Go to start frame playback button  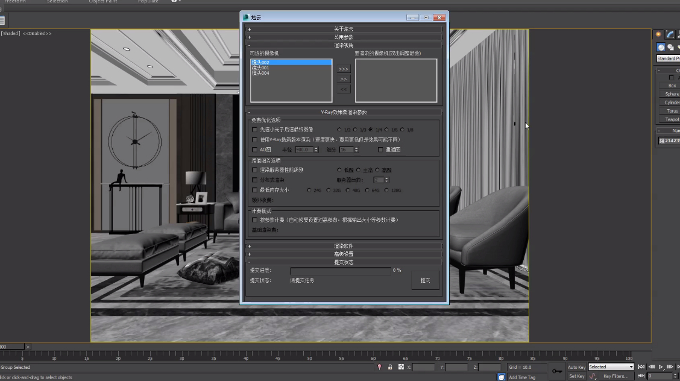pos(641,367)
